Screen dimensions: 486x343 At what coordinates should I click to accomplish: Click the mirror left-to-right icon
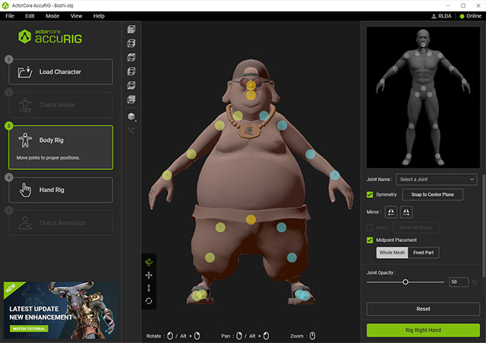coord(407,212)
